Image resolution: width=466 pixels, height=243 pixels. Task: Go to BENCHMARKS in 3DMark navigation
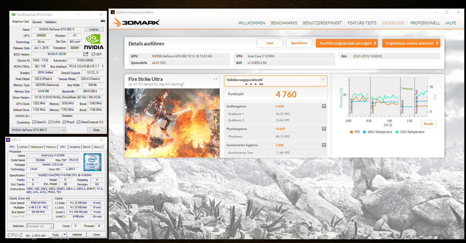click(x=284, y=23)
